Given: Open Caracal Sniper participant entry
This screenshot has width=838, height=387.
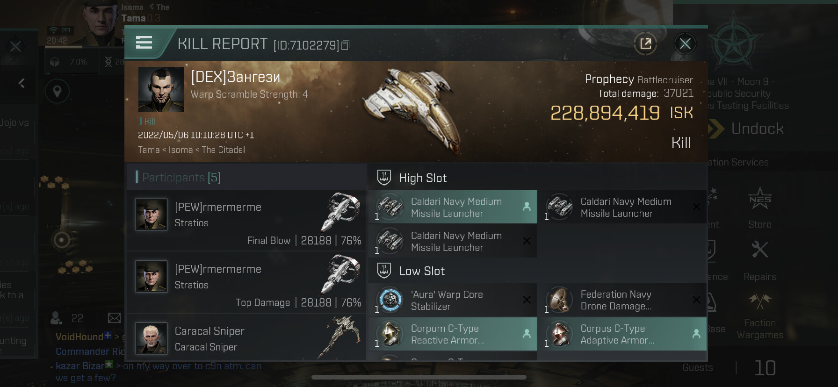Looking at the screenshot, I should click(246, 337).
